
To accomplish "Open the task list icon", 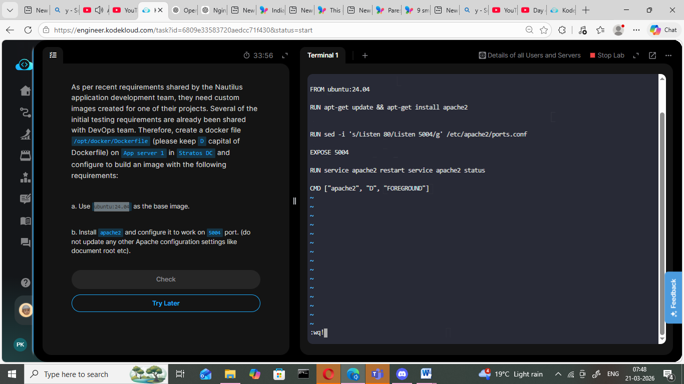I will [53, 55].
